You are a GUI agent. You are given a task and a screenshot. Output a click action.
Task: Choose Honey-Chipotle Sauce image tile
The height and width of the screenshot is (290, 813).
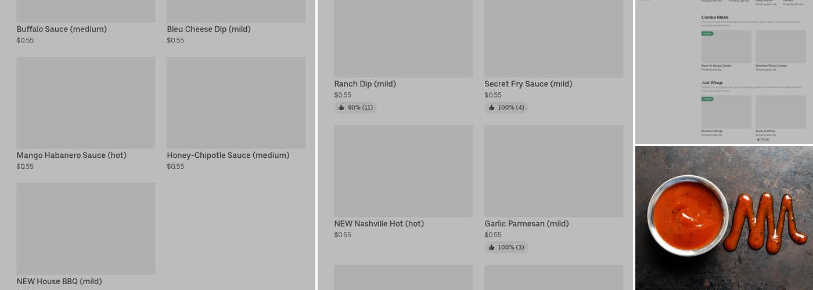click(236, 103)
